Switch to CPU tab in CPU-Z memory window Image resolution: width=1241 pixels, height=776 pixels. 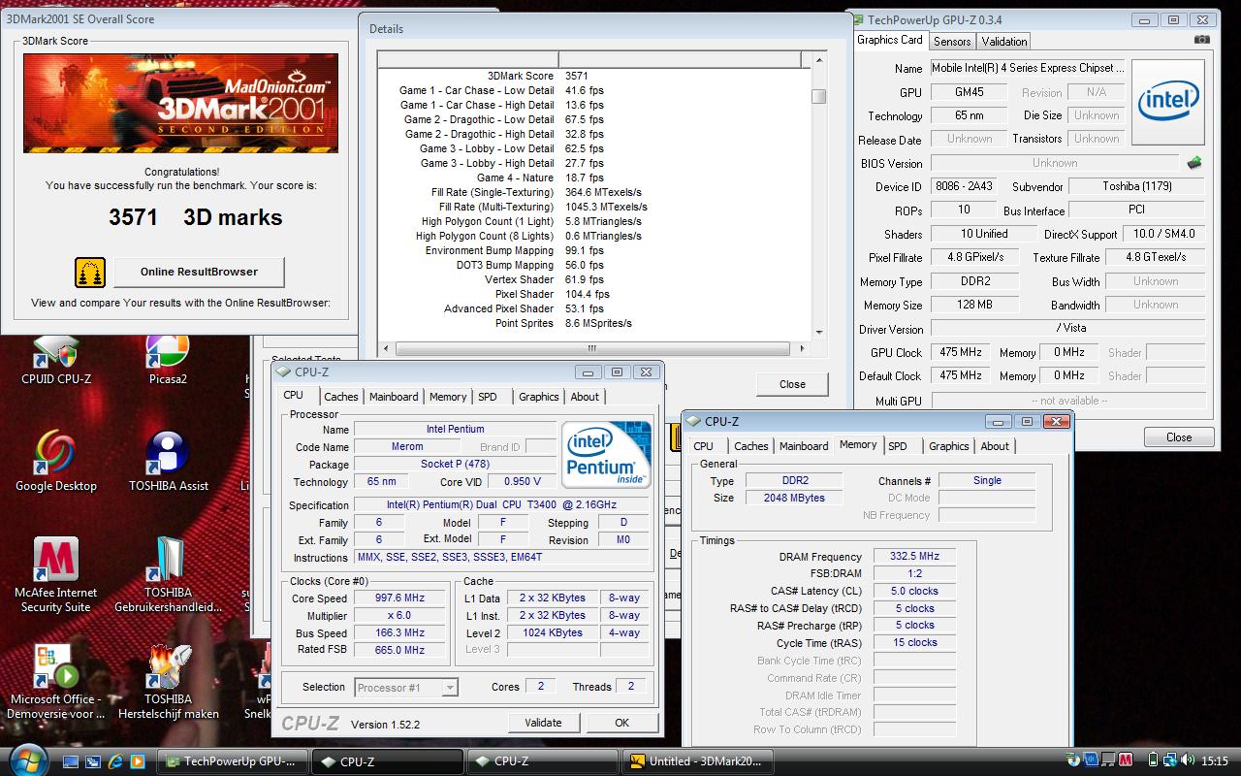coord(704,446)
